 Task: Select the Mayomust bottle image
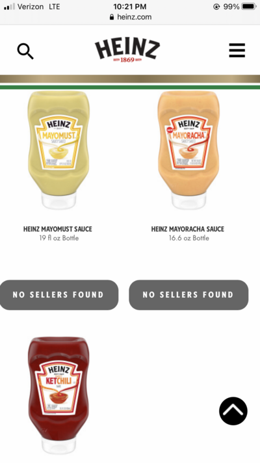(x=58, y=150)
